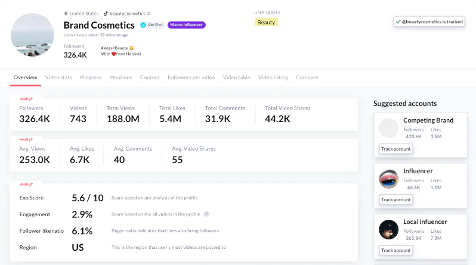Open the external link icon after beautycosmetics
The image size is (476, 265).
[149, 13]
